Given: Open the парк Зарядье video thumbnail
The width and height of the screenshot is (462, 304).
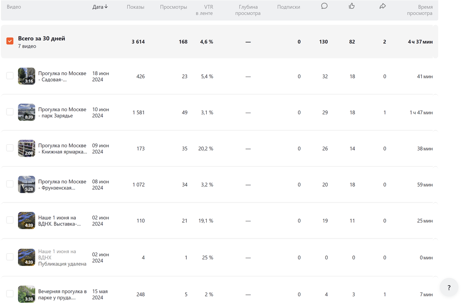Looking at the screenshot, I should coord(27,112).
